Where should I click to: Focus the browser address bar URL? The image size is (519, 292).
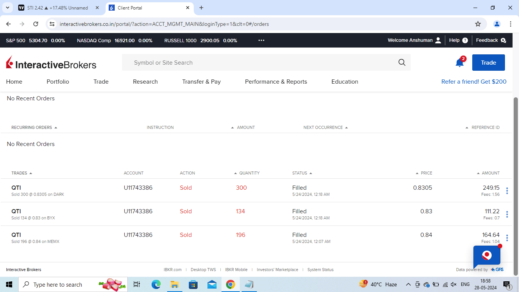point(164,24)
